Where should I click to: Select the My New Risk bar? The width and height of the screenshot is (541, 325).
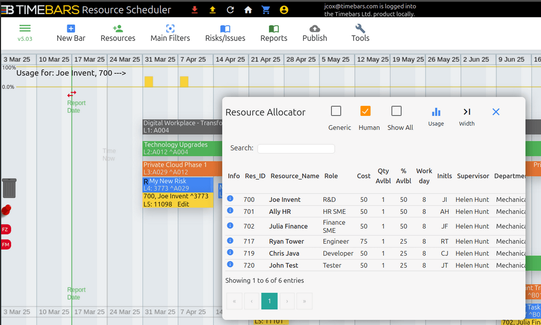tap(178, 185)
